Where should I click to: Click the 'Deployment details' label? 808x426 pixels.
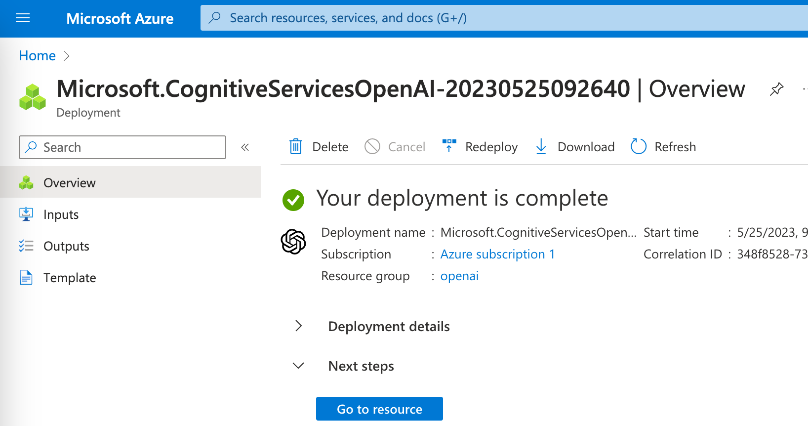pos(389,326)
